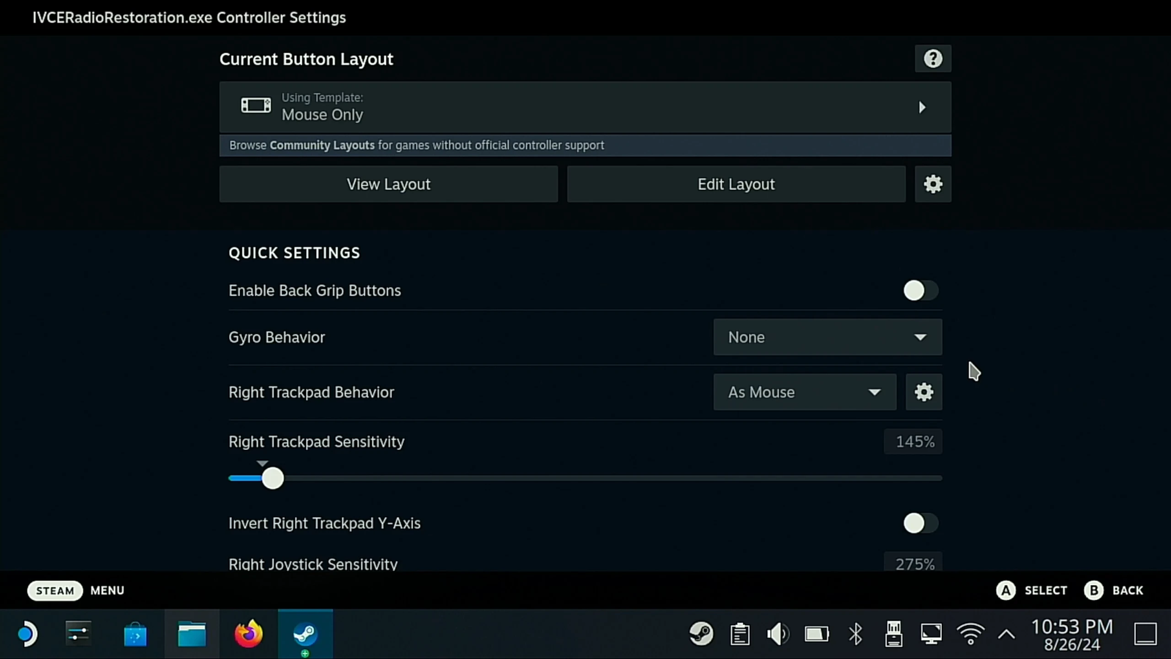The width and height of the screenshot is (1171, 659).
Task: Click the Edit Layout button
Action: point(736,184)
